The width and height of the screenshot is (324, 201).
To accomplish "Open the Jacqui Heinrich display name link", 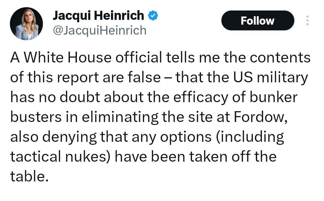I will [98, 16].
